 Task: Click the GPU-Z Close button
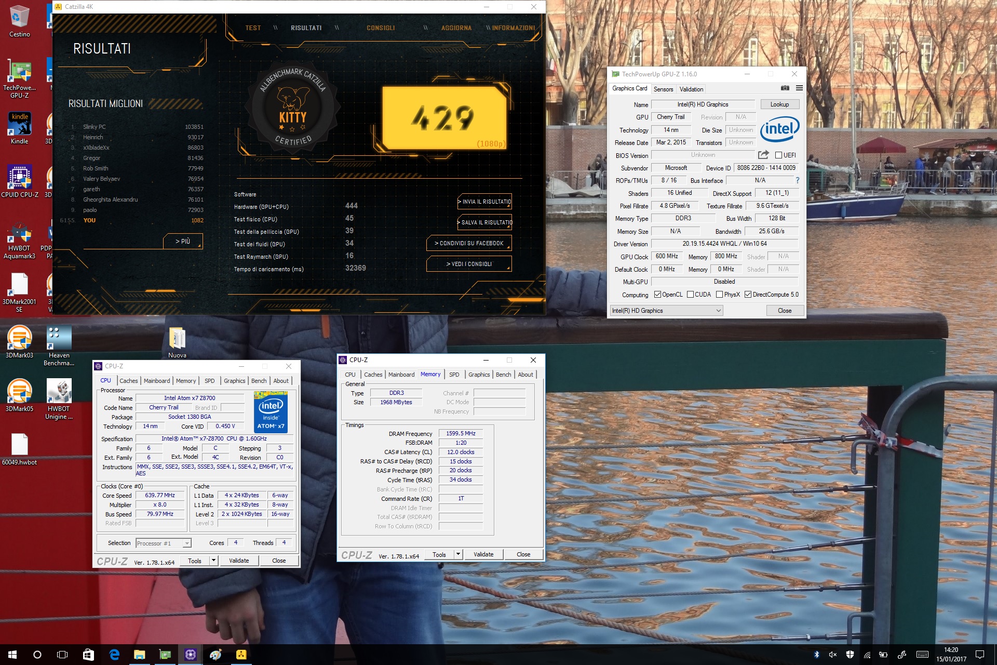tap(785, 311)
